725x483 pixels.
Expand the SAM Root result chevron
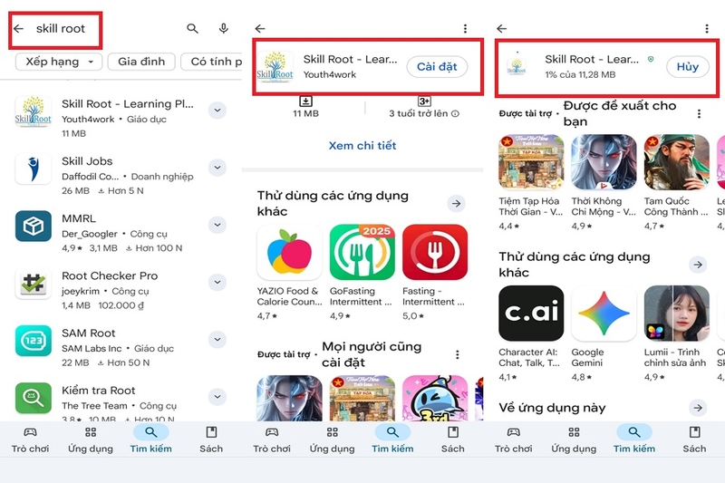click(x=217, y=340)
